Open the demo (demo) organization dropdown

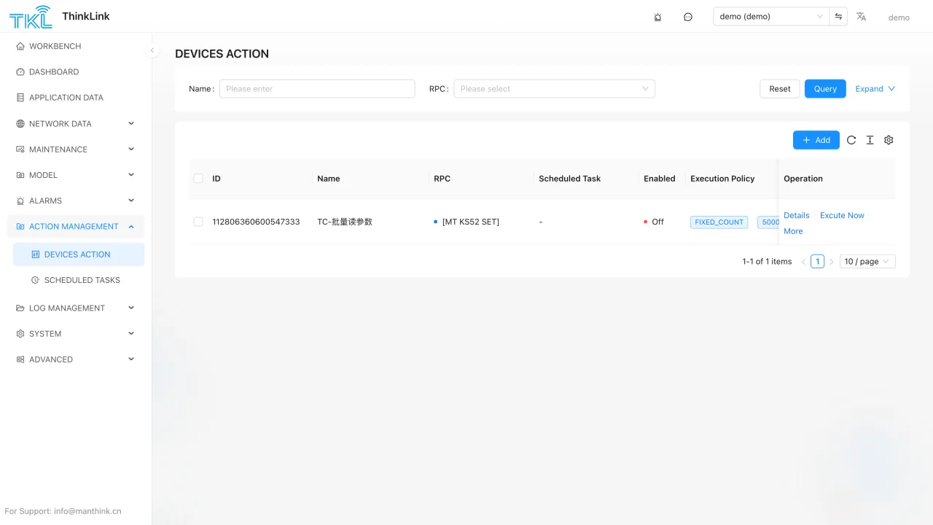(770, 17)
